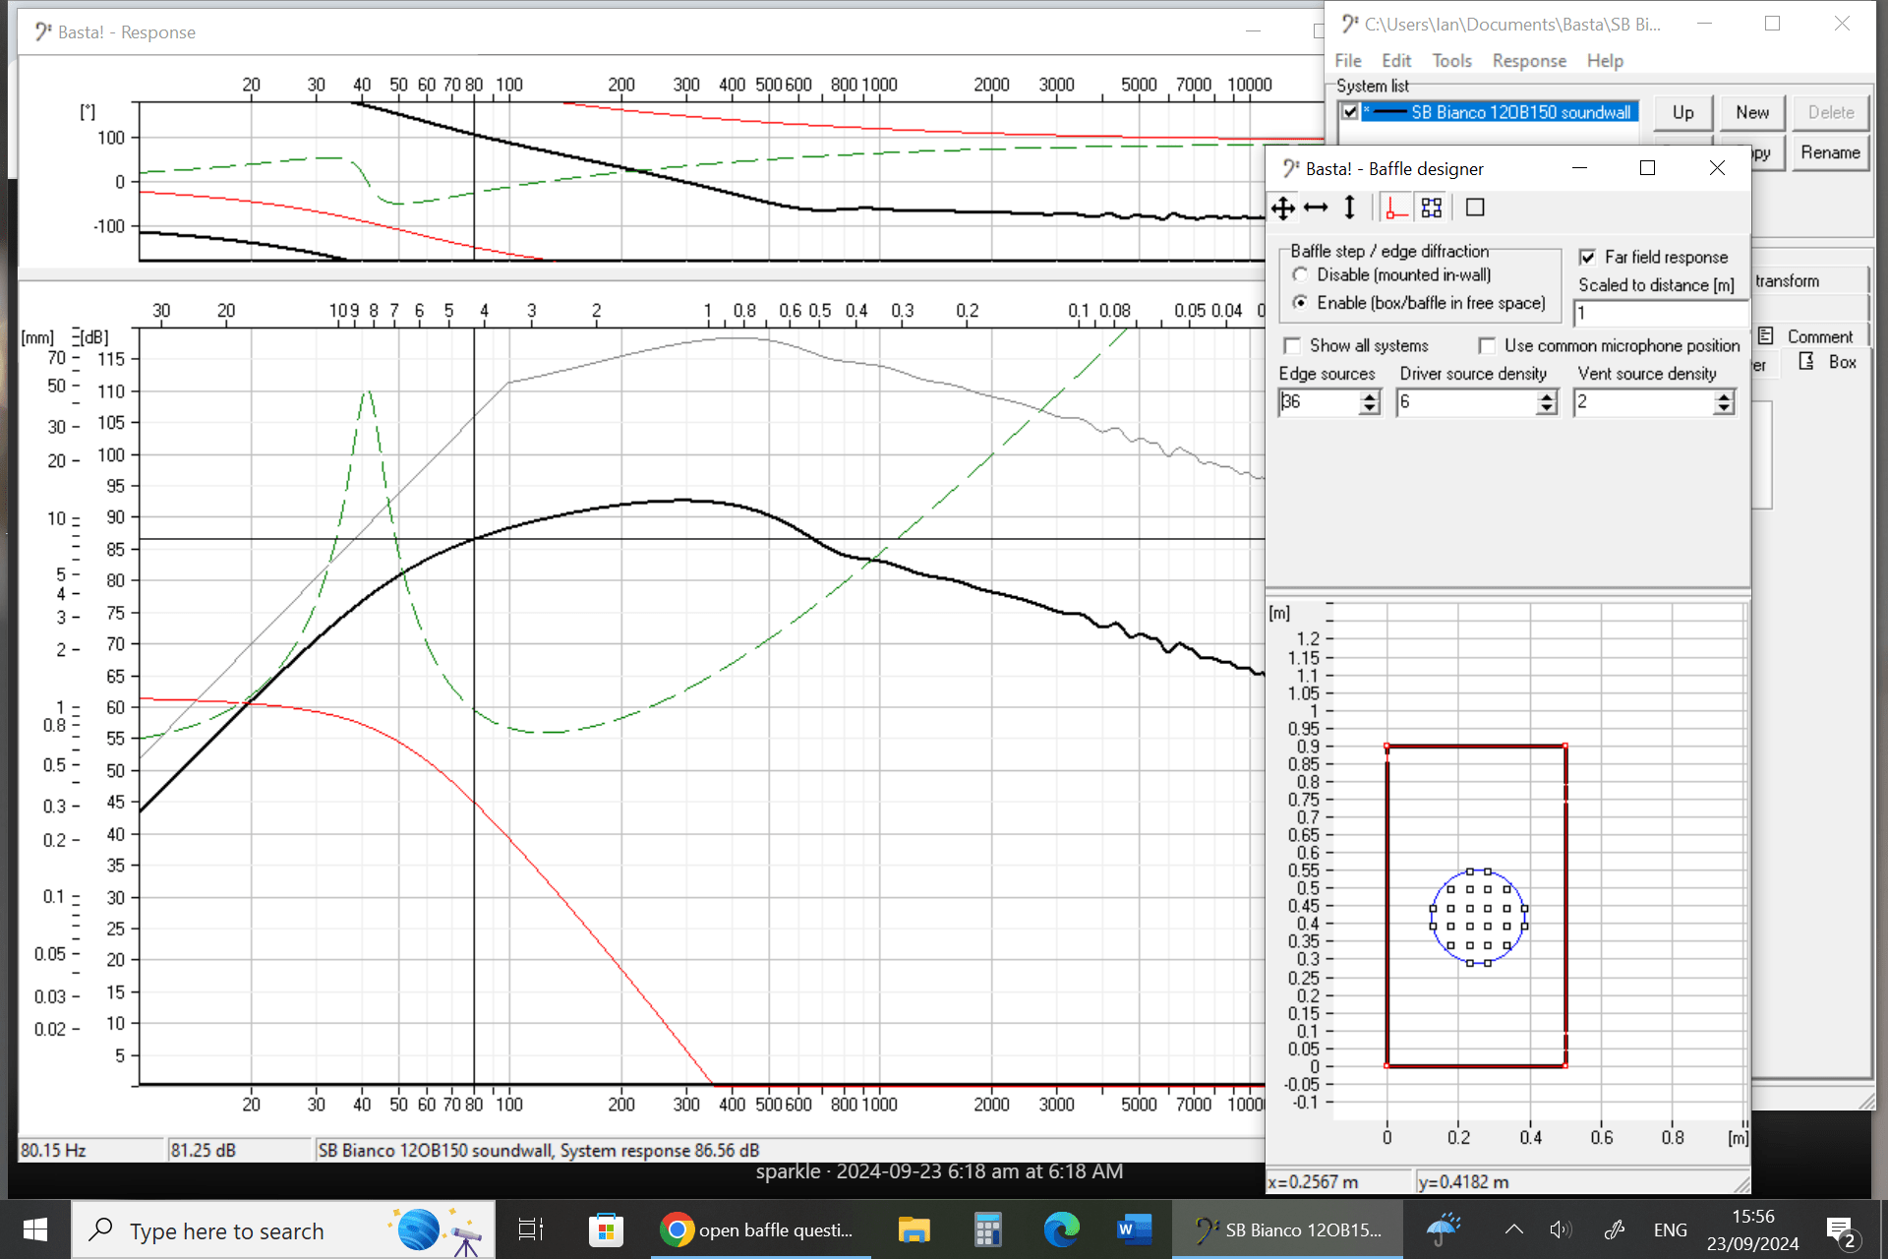
Task: Click the Box tab icon in main window
Action: pos(1806,361)
